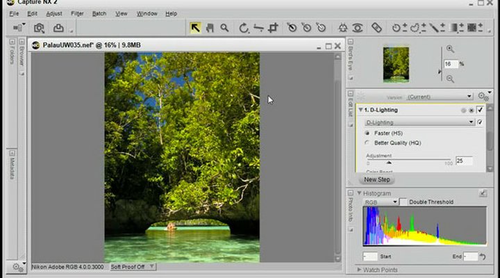The image size is (500, 278).
Task: Open the Edit menu
Action: (x=32, y=14)
